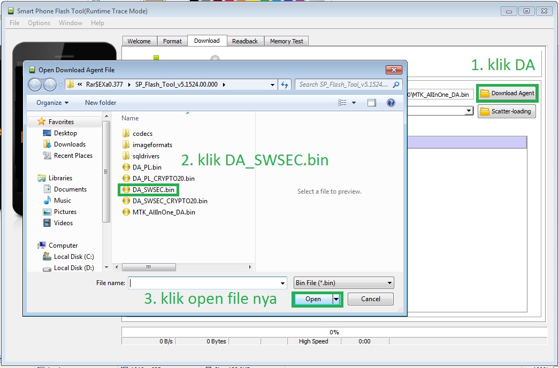Click the DA_SWSEC.bin disc icon
The width and height of the screenshot is (559, 368).
126,190
